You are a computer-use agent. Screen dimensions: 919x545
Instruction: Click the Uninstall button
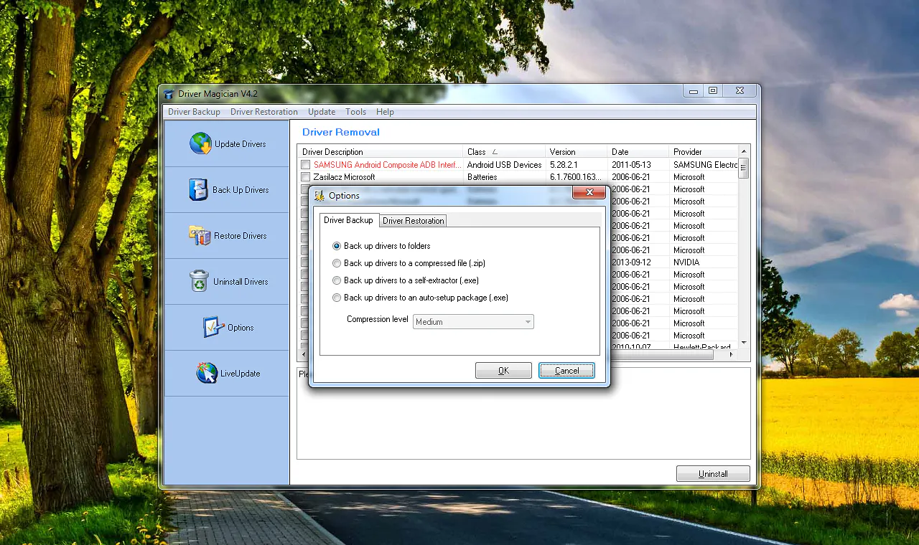coord(713,473)
